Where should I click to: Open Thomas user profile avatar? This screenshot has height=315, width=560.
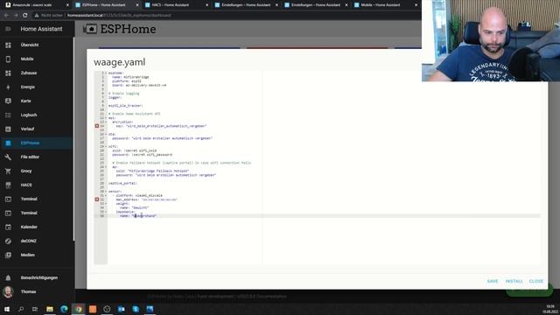coord(8,291)
